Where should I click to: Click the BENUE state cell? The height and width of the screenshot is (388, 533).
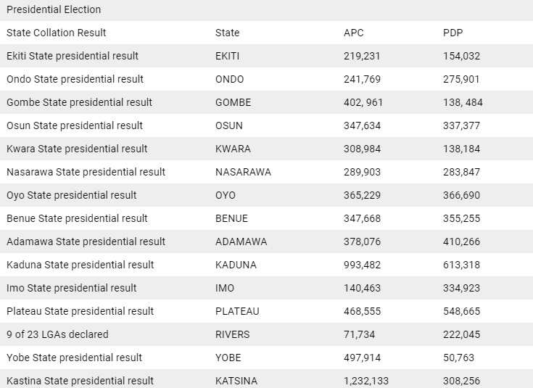(231, 218)
